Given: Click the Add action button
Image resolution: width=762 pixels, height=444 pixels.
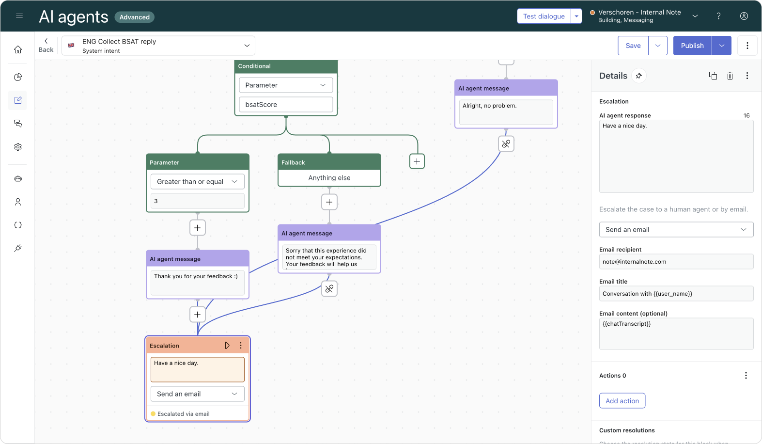Looking at the screenshot, I should [x=622, y=401].
